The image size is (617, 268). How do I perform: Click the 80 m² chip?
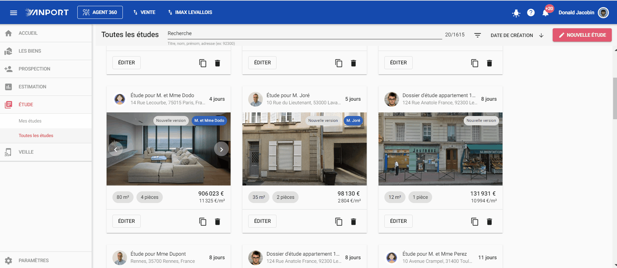(123, 197)
